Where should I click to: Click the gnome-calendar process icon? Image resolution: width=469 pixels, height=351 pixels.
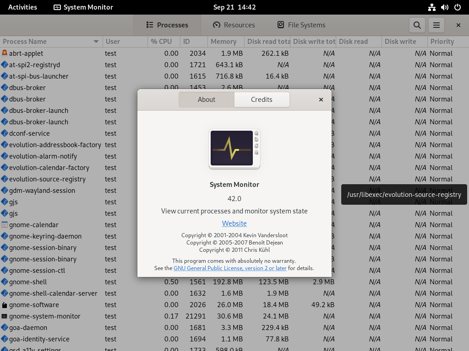pos(5,224)
